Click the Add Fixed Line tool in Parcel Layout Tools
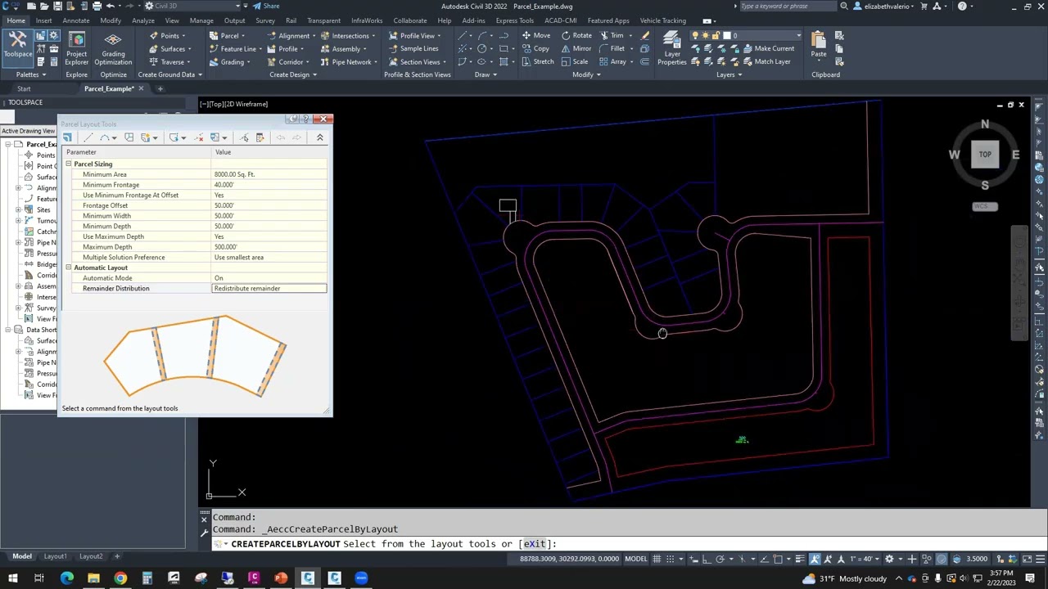1048x589 pixels. pyautogui.click(x=89, y=137)
